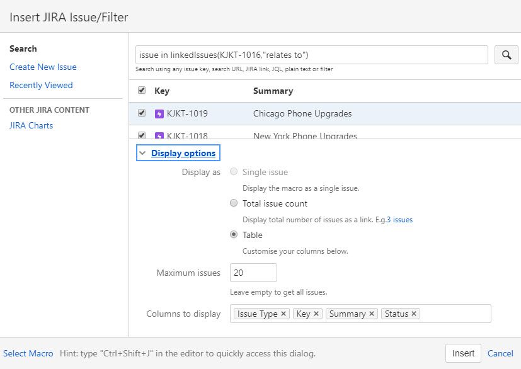Click the Key column header

tap(162, 91)
